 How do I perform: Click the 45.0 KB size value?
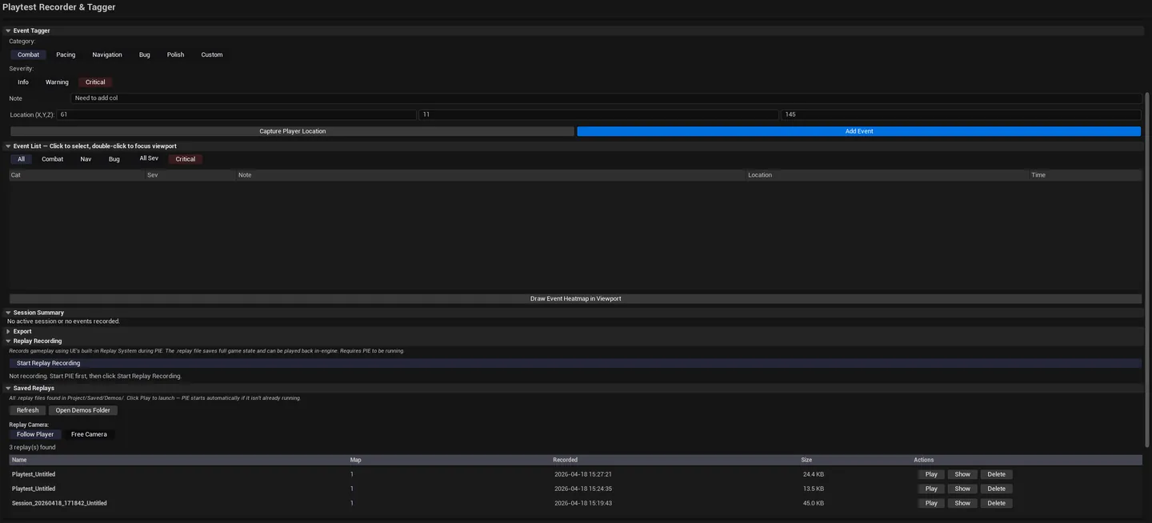tap(813, 503)
